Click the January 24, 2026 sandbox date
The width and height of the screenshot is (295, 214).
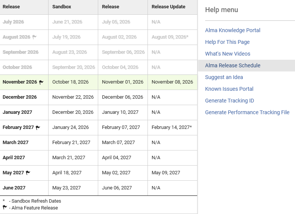pyautogui.click(x=71, y=127)
